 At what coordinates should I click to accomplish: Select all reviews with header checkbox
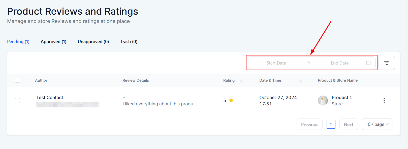pos(17,80)
